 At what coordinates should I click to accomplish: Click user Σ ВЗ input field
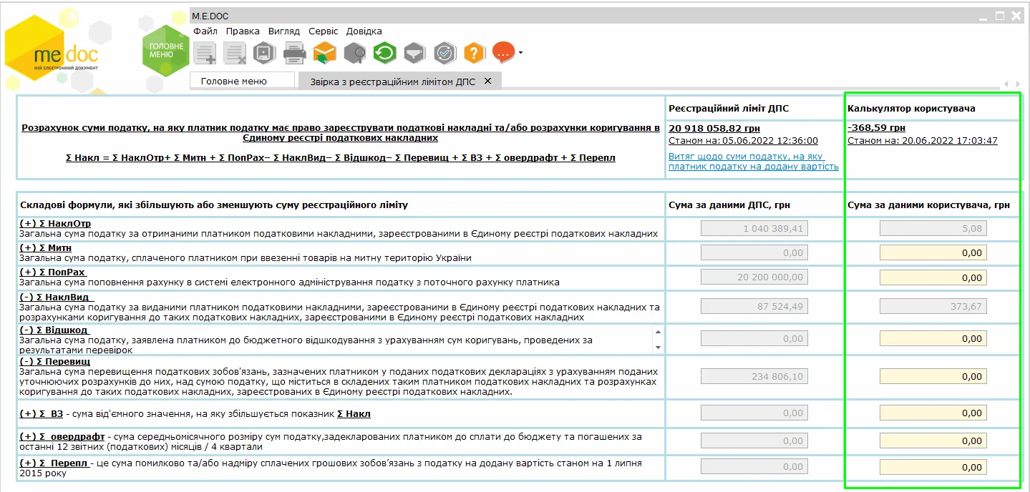click(933, 413)
